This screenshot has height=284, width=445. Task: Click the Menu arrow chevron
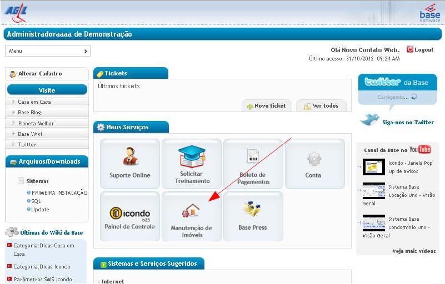[x=86, y=51]
